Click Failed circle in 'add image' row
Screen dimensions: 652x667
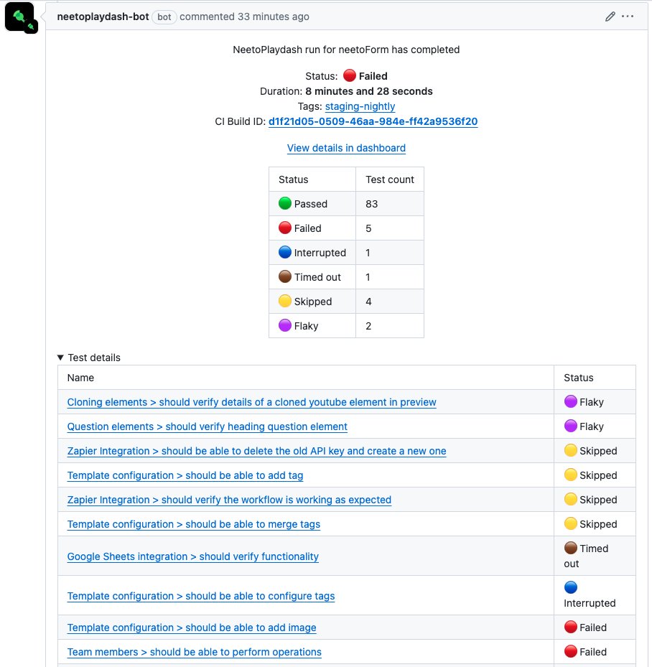[x=570, y=627]
